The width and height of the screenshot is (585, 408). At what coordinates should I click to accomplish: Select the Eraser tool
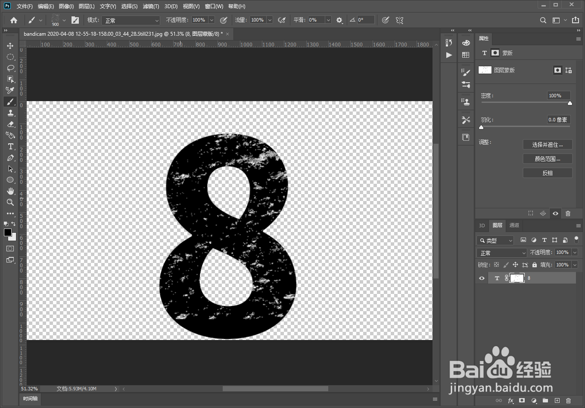(10, 124)
